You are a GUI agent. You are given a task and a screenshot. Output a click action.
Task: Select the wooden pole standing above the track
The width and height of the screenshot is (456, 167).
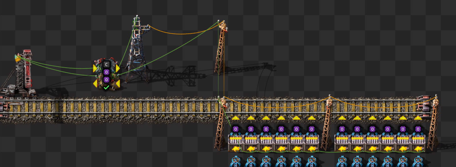coord(221,47)
